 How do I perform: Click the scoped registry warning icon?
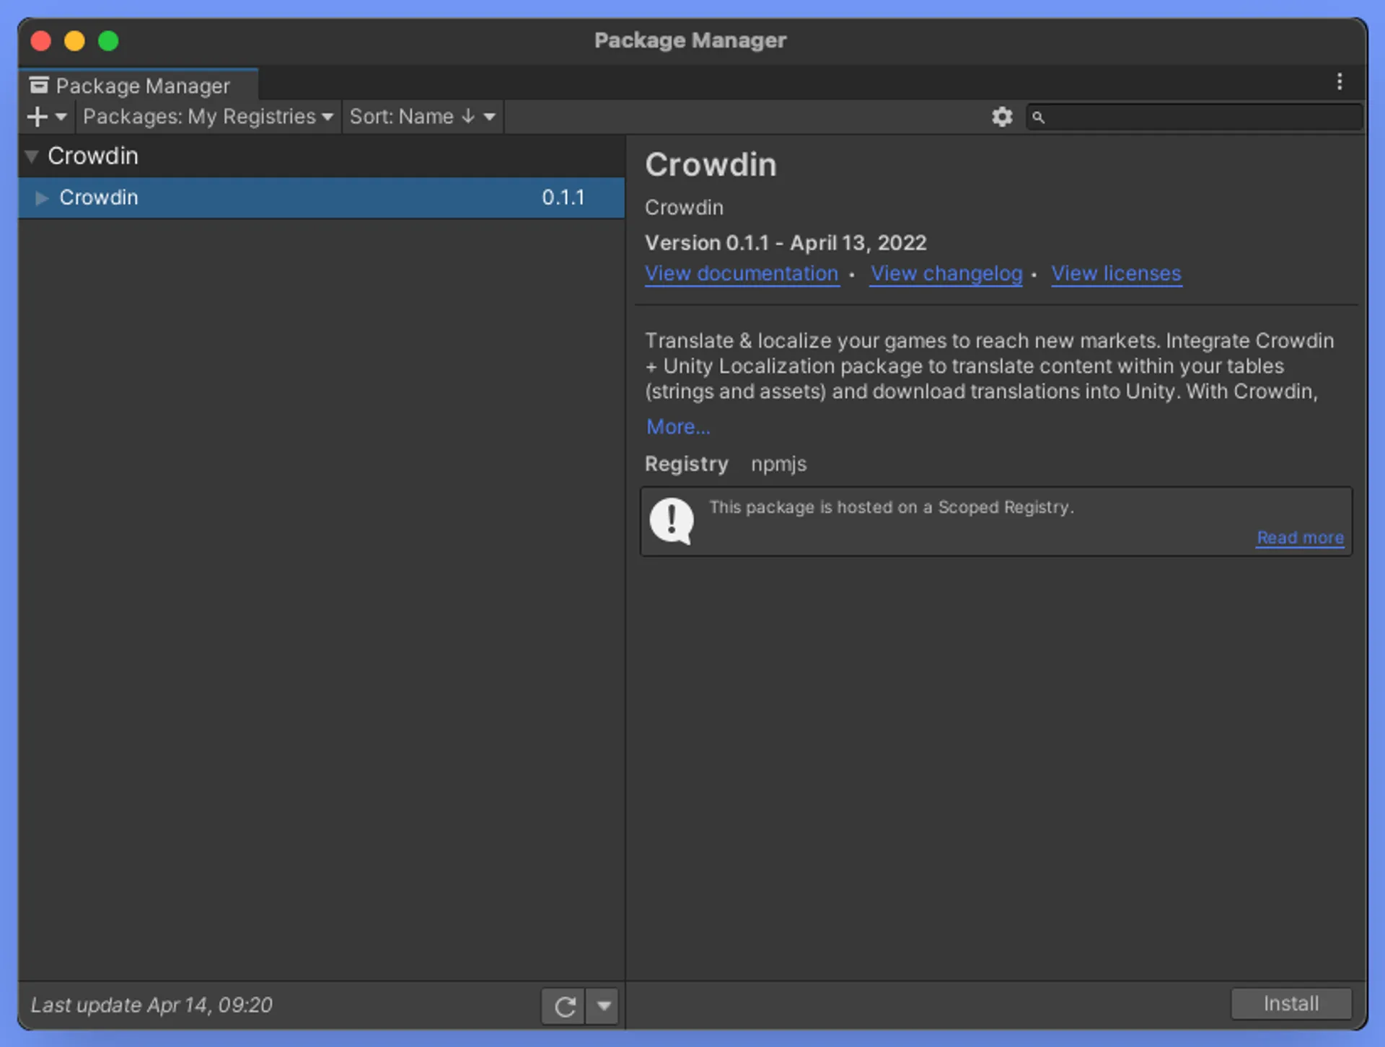pos(671,519)
